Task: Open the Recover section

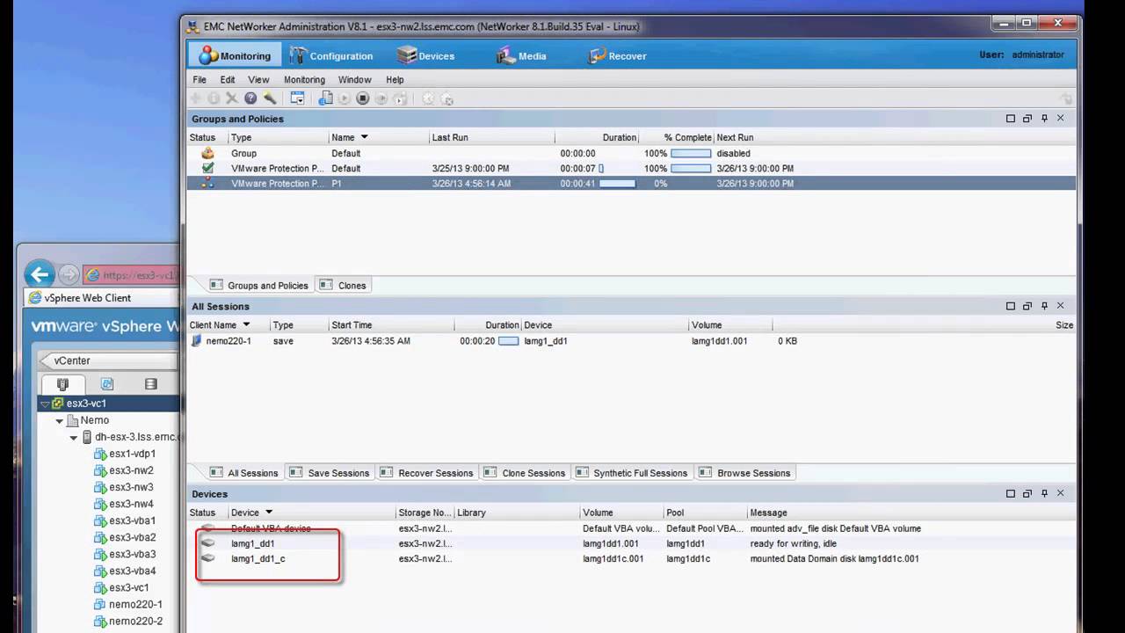Action: tap(617, 55)
